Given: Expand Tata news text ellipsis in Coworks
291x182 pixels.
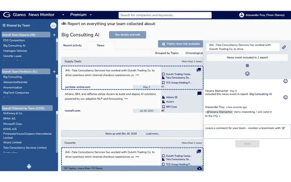Looking at the screenshot, I should 137,157.
